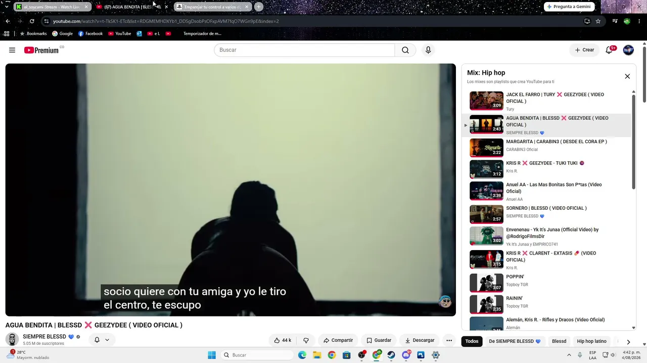Open a new browser tab
Image resolution: width=647 pixels, height=363 pixels.
point(259,7)
